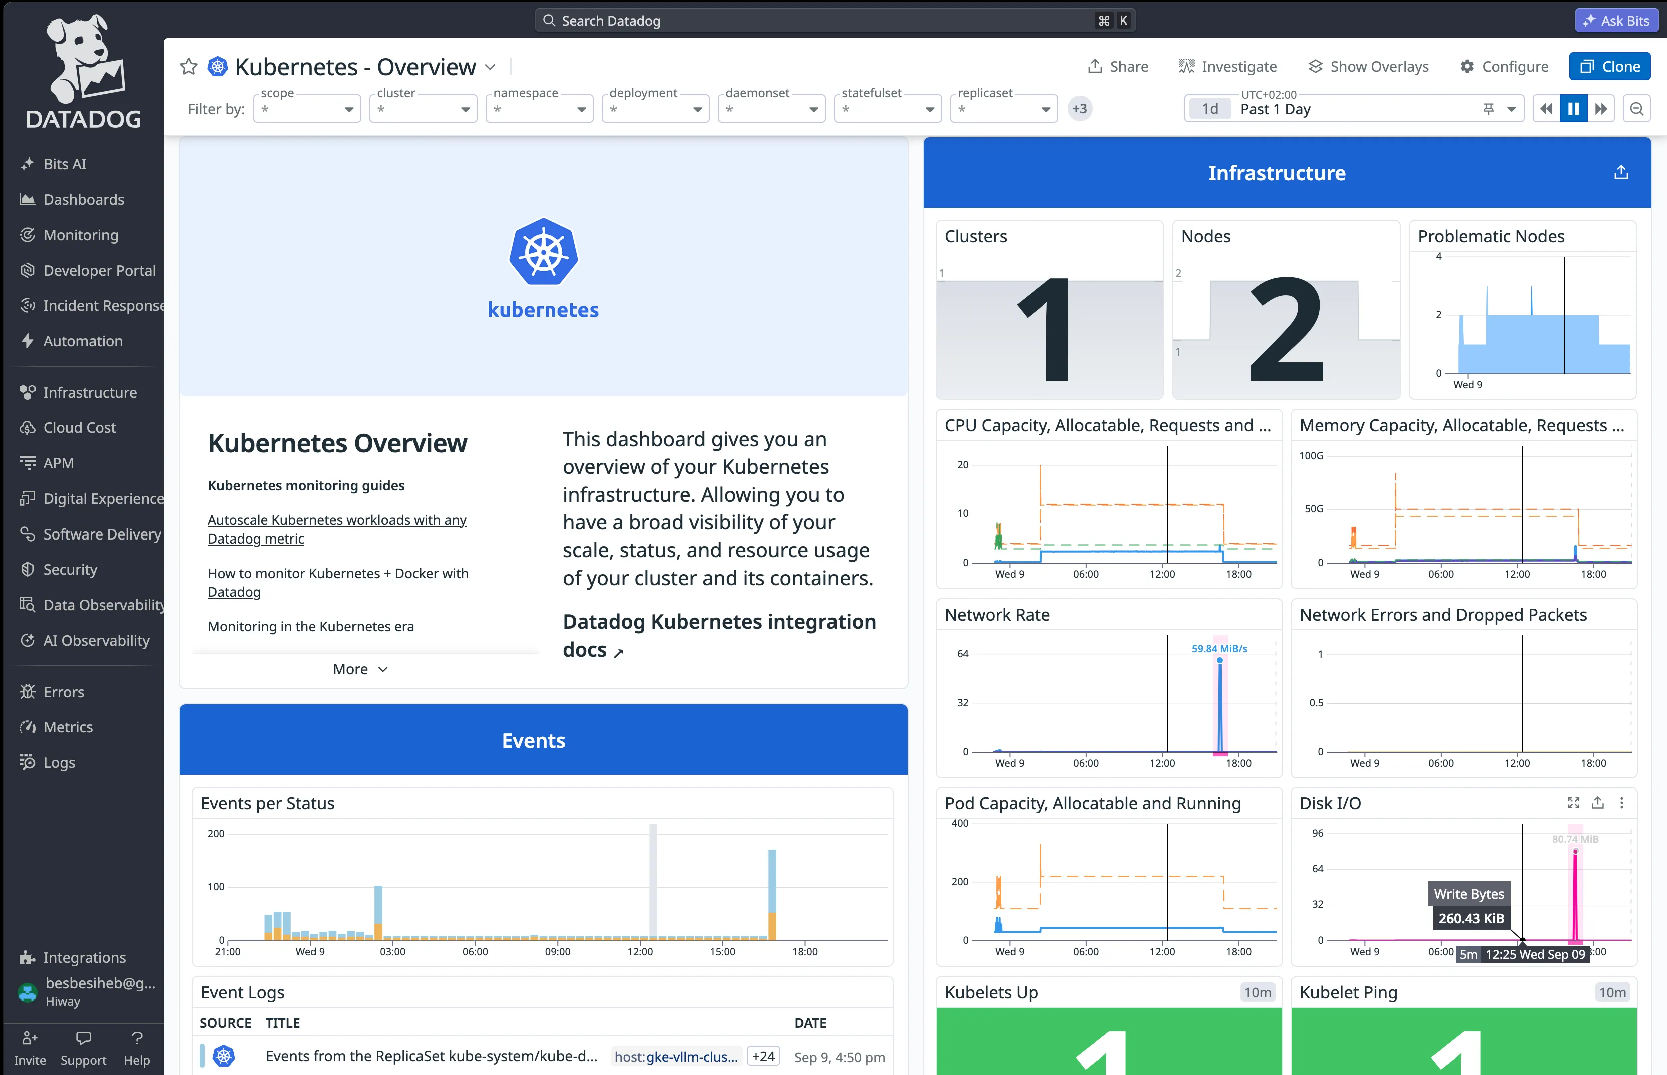Click the AI Observability sidebar icon
This screenshot has width=1667, height=1075.
pos(27,640)
